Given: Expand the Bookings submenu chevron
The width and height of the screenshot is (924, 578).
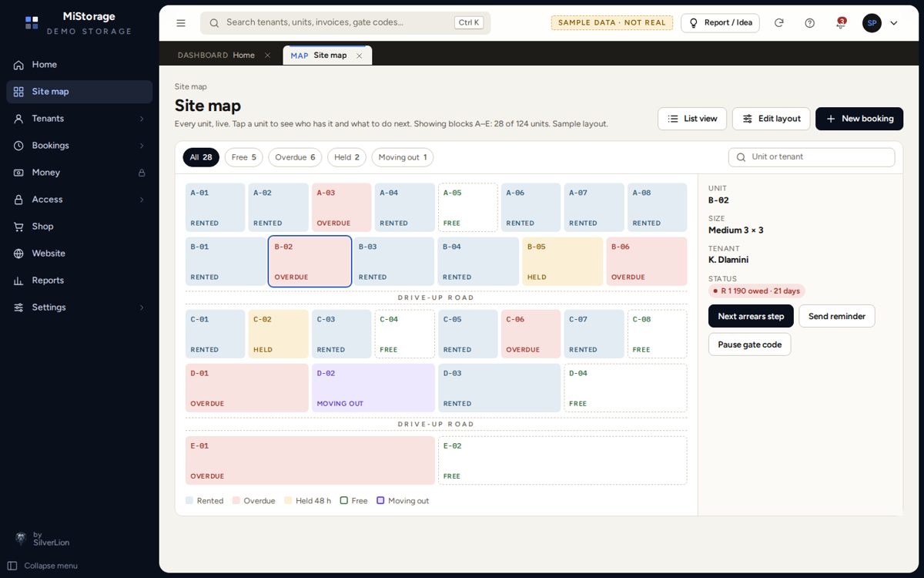Looking at the screenshot, I should pos(142,146).
